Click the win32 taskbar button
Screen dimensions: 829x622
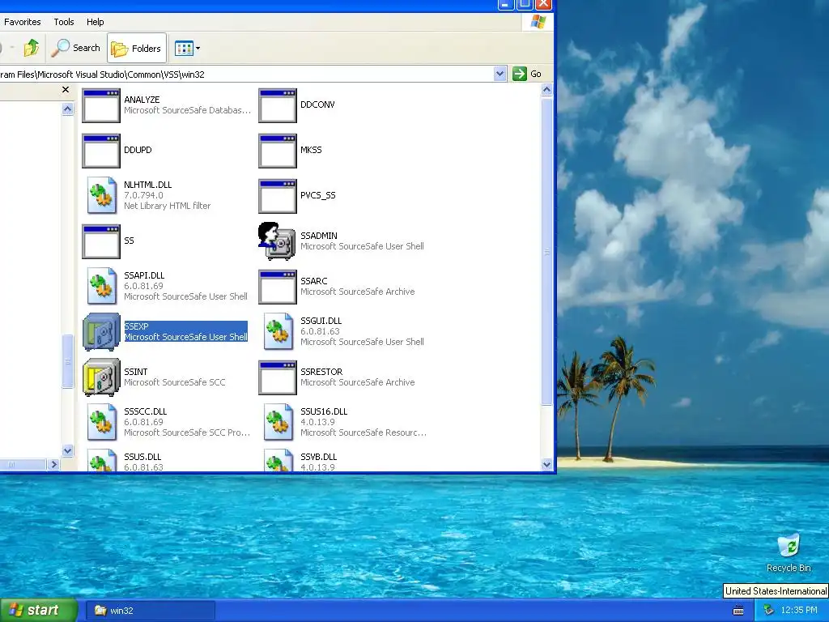pos(151,611)
